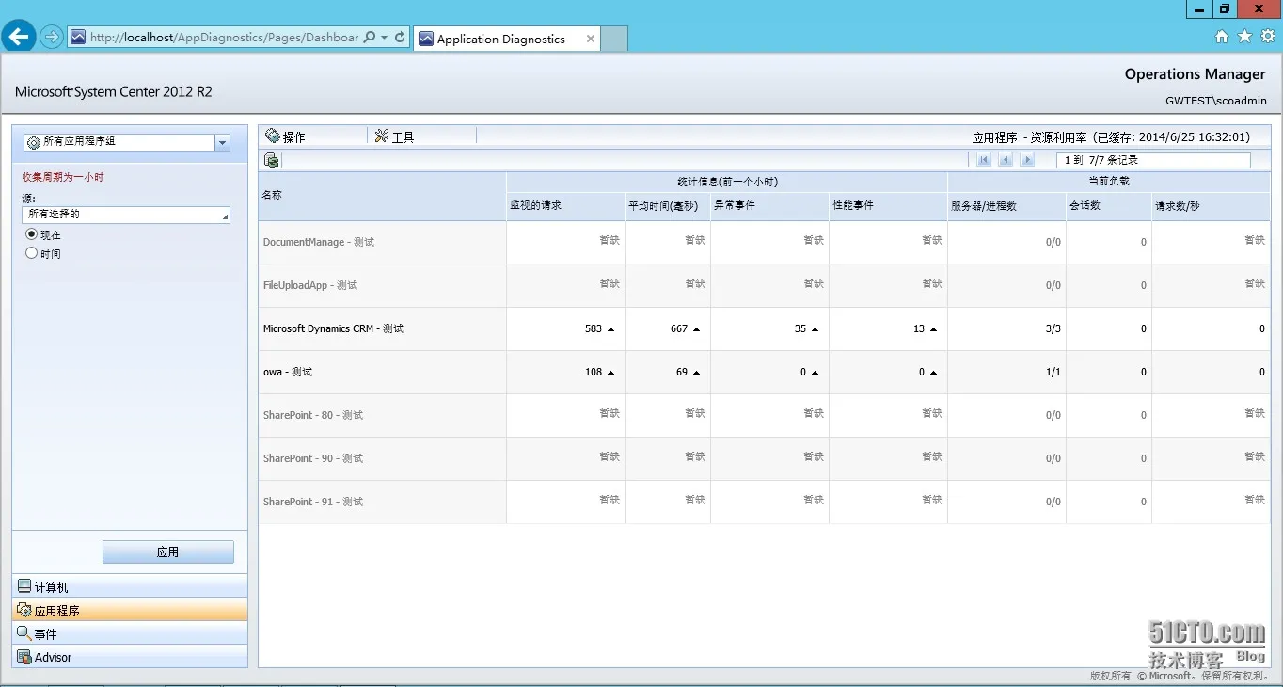Click the '1 到 7/7 条记录' page field
This screenshot has height=687, width=1283.
tap(1153, 160)
